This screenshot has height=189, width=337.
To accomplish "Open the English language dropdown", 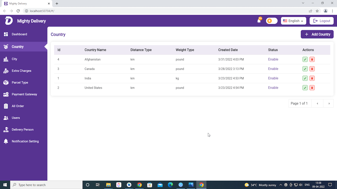I will point(293,21).
